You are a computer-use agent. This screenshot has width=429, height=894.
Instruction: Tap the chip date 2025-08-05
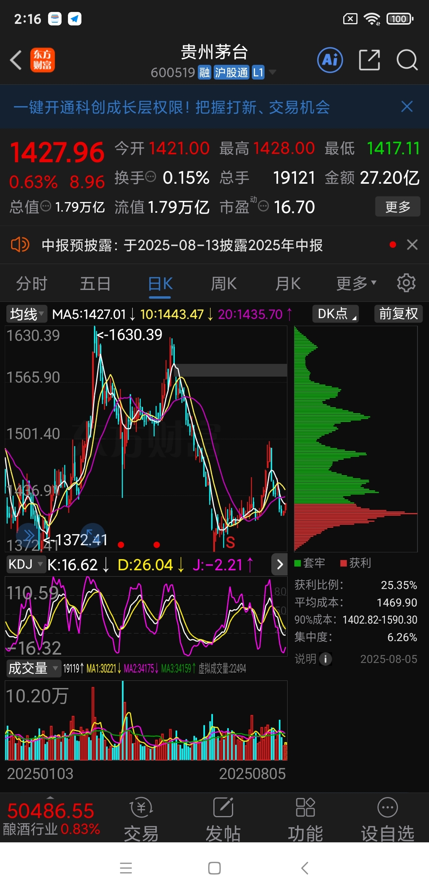(x=389, y=659)
